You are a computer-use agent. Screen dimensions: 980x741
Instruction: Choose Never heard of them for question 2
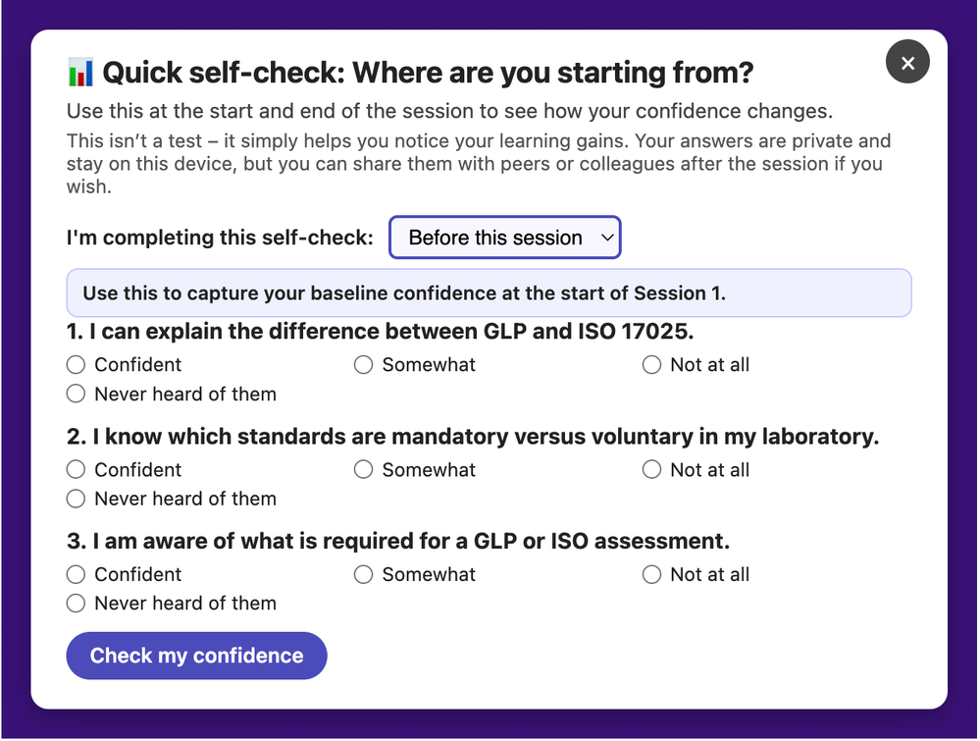[x=77, y=500]
